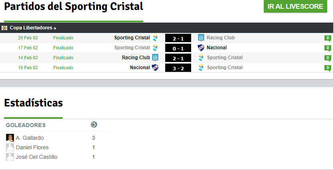Click Racing Club team name in 14 Feb match

(x=136, y=58)
